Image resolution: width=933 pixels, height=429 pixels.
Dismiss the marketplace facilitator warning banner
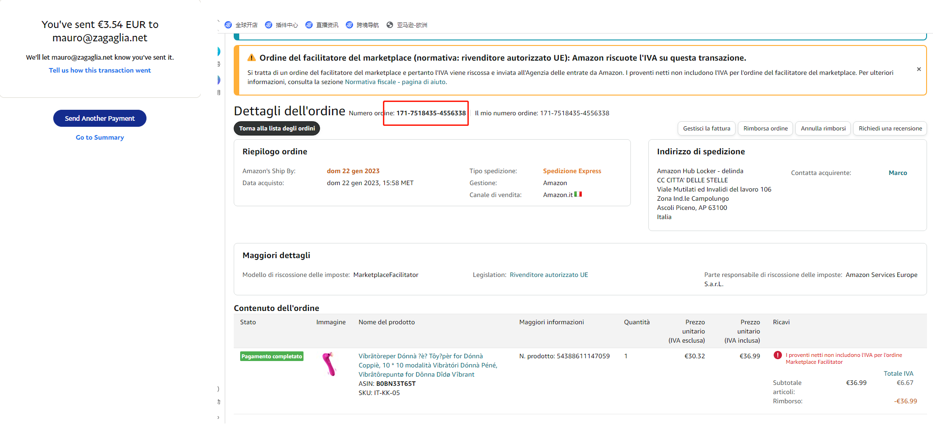919,69
